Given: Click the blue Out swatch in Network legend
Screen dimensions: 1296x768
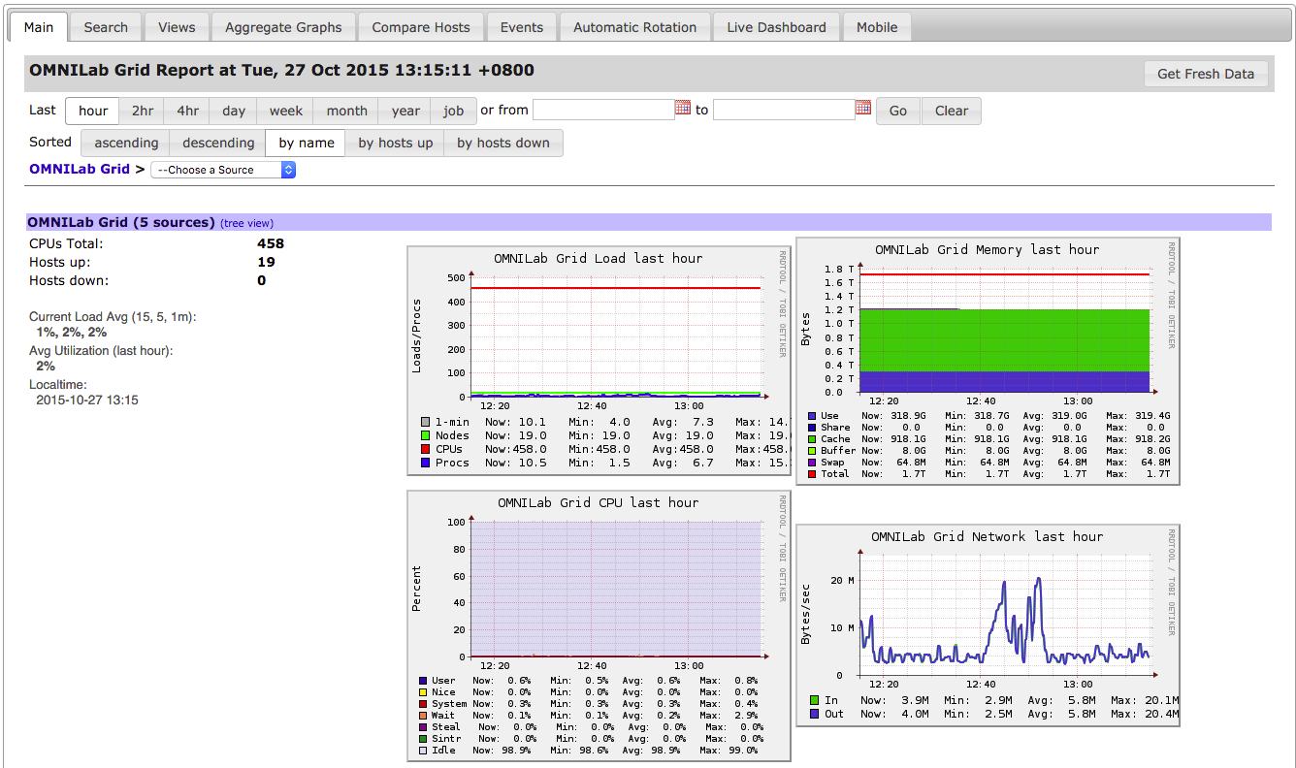Looking at the screenshot, I should click(x=814, y=714).
